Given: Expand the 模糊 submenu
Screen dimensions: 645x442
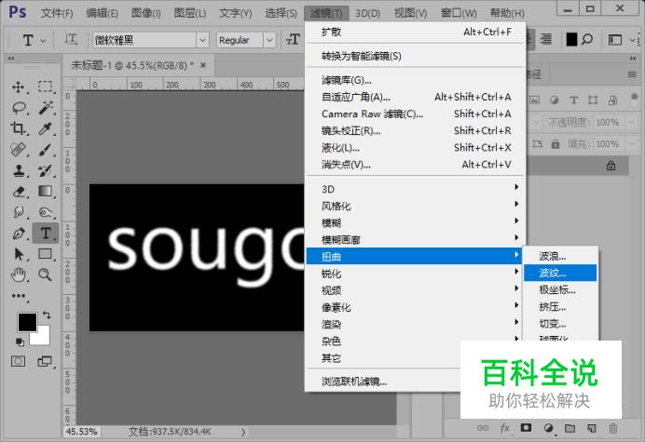Looking at the screenshot, I should [416, 222].
